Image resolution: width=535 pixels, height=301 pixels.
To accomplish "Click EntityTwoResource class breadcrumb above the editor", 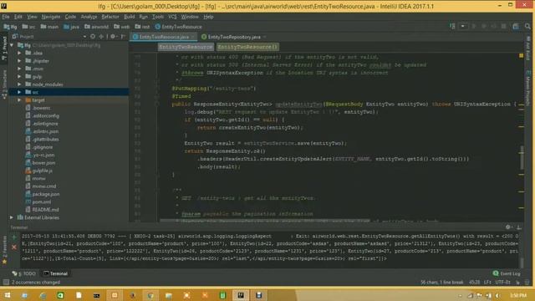I will 186,47.
